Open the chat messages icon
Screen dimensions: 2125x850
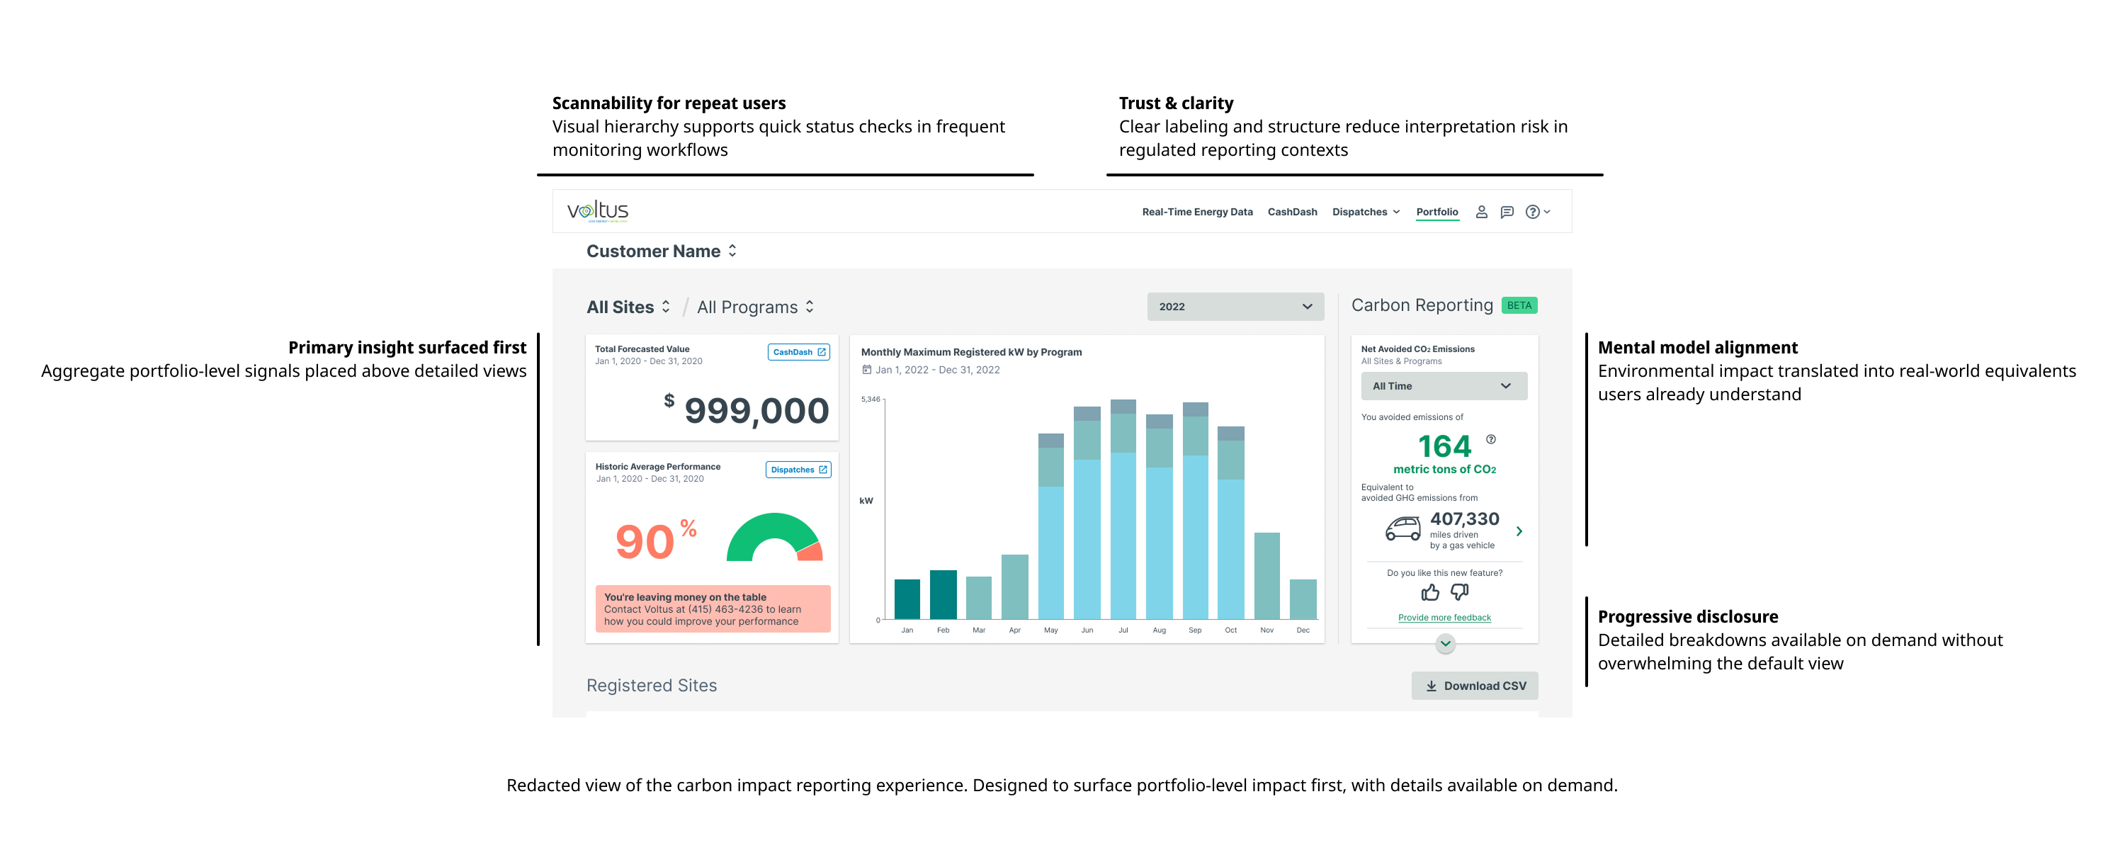[1507, 212]
